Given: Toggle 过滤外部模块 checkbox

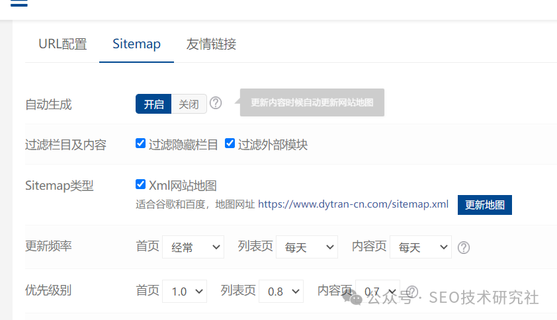Looking at the screenshot, I should coord(230,143).
